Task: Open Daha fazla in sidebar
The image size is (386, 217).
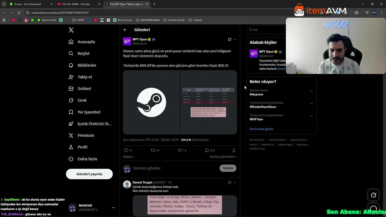Action: pos(83,159)
